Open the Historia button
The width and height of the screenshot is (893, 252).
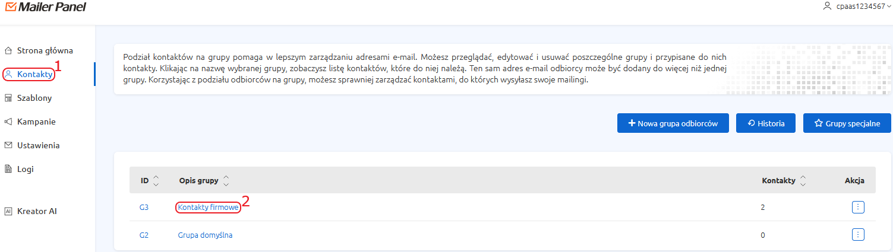click(766, 123)
